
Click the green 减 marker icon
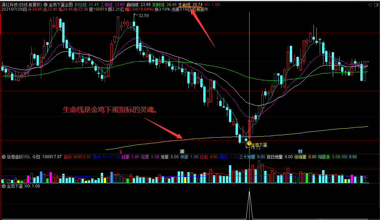[182, 152]
